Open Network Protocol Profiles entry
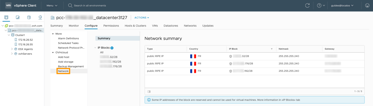Screen dimensions: 373x106 (x=71, y=48)
